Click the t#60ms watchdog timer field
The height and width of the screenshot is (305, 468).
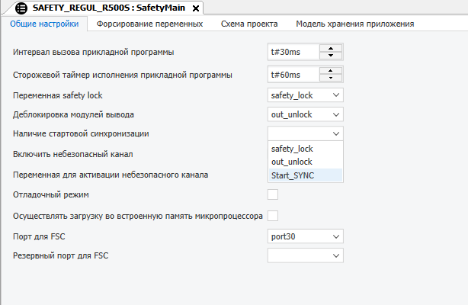click(x=293, y=75)
